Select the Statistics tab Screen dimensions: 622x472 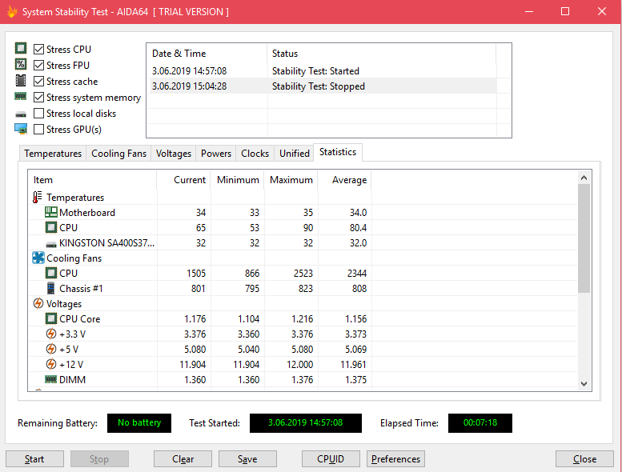[x=338, y=152]
